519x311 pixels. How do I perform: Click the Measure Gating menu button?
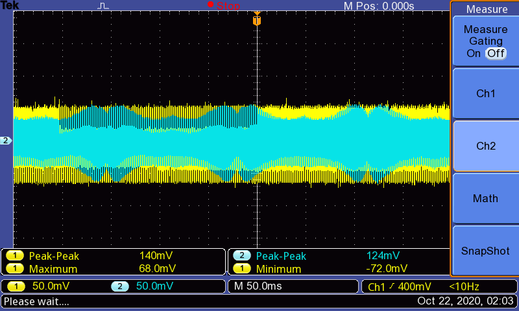point(485,41)
